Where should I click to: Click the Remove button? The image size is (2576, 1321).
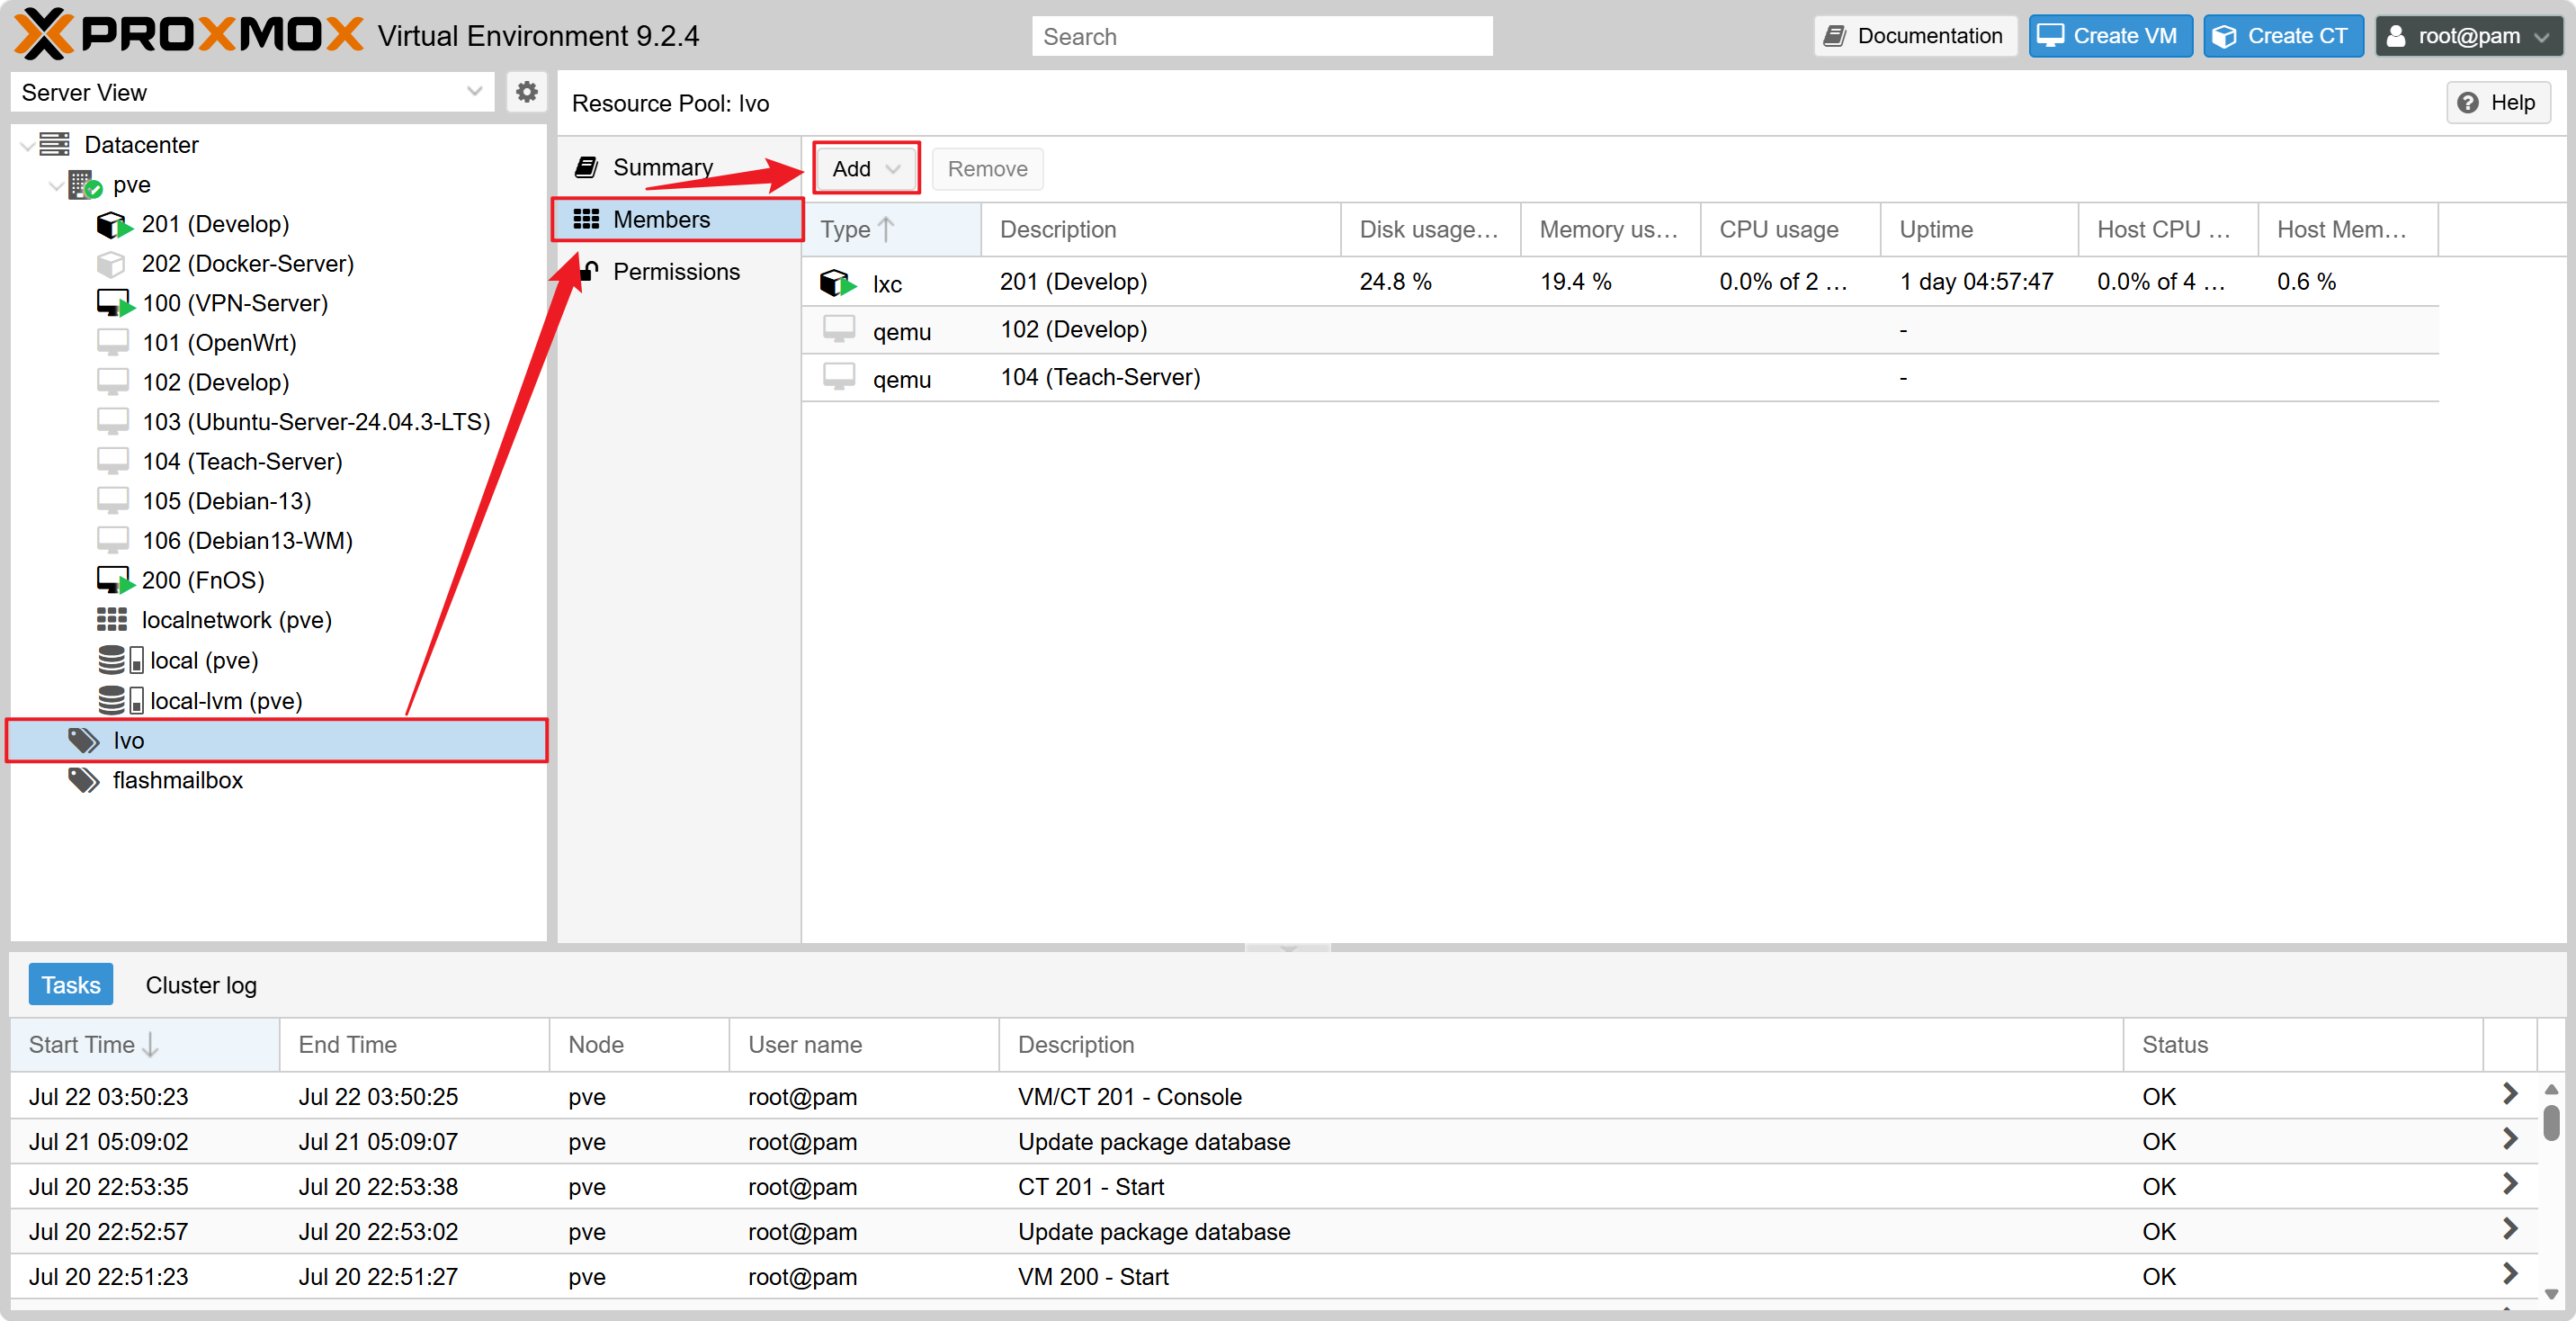click(x=987, y=168)
